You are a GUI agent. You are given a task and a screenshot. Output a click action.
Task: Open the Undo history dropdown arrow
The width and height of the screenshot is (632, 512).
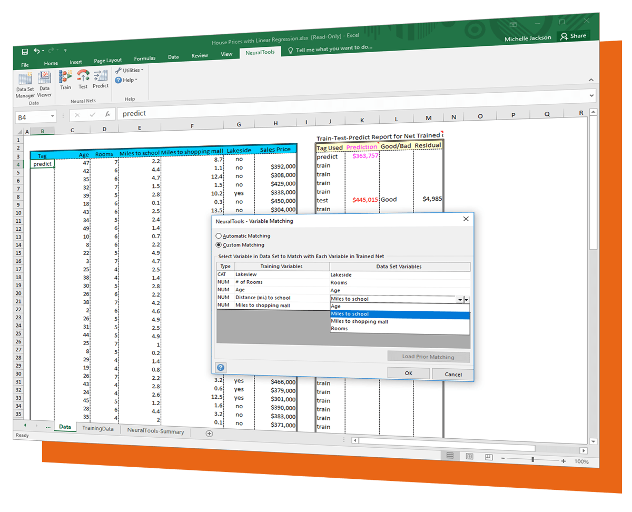[x=43, y=51]
